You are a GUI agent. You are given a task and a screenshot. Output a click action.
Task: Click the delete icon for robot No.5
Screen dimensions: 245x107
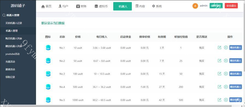coord(226,100)
